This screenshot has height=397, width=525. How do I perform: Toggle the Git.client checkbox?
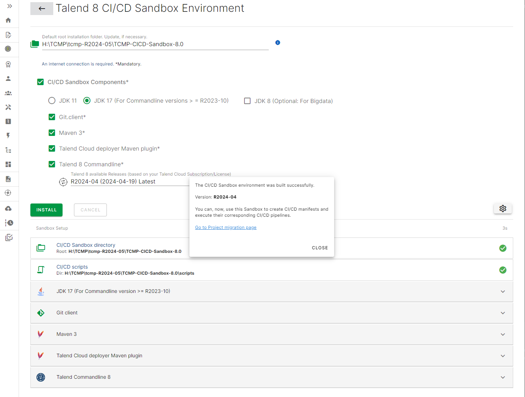coord(52,117)
